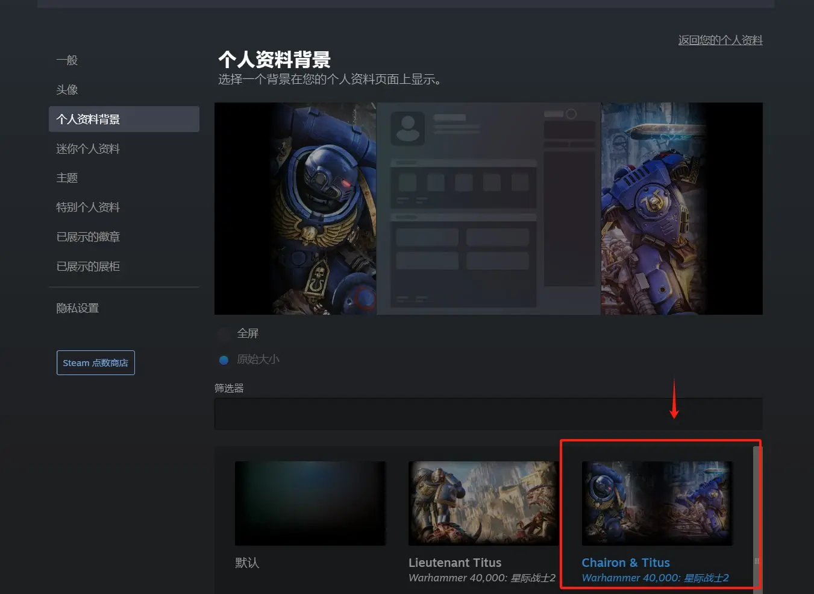
Task: Open 特别个人资料 section
Action: pyautogui.click(x=88, y=207)
